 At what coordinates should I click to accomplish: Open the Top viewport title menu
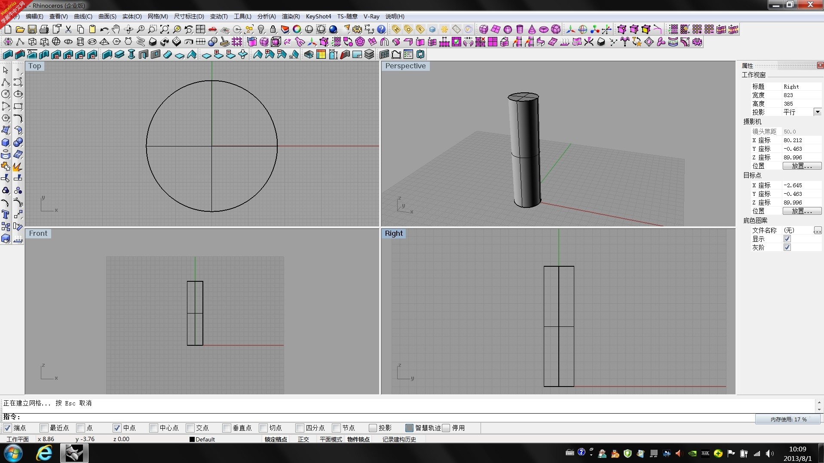pos(34,66)
